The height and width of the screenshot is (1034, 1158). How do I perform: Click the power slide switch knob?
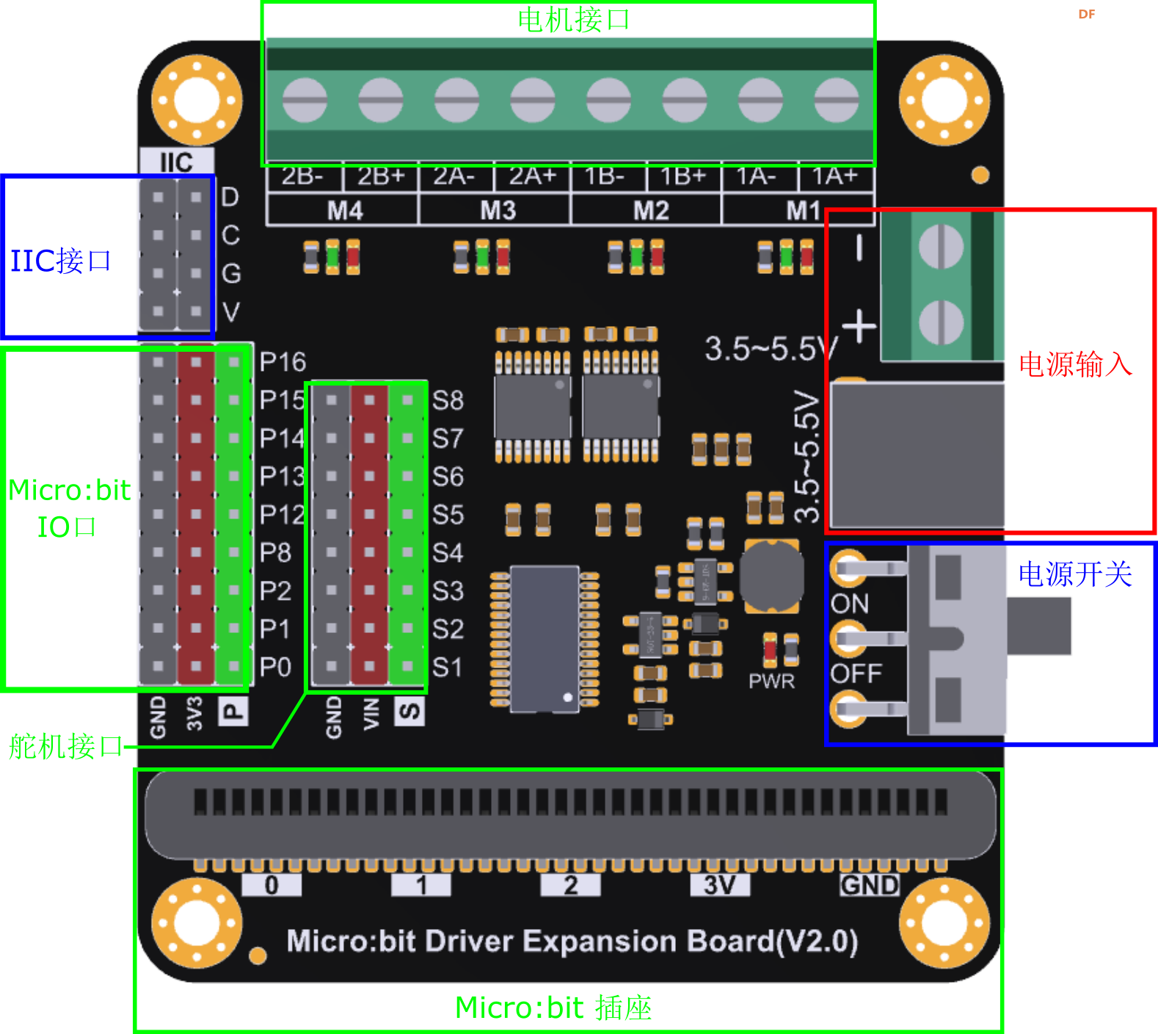(x=1040, y=626)
